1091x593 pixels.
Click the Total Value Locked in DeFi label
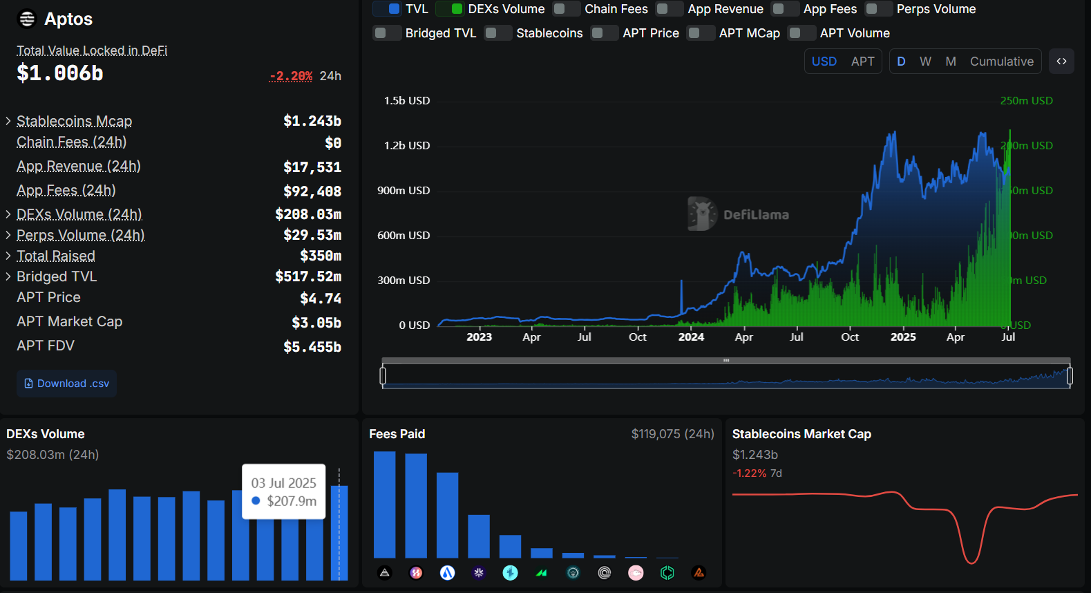coord(92,50)
